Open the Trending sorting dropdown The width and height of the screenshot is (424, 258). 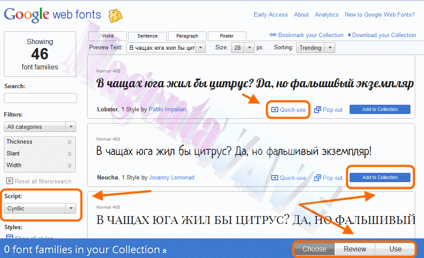(315, 48)
